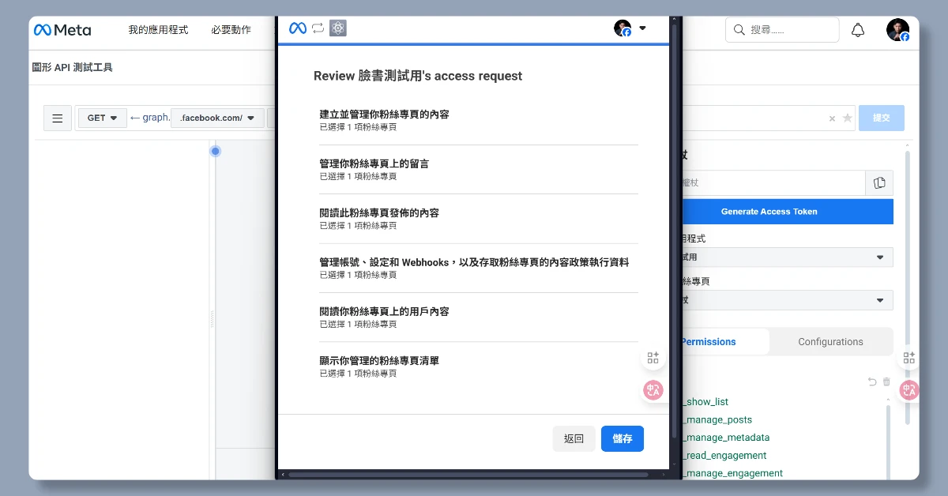Click the blue circle split handle

click(215, 151)
